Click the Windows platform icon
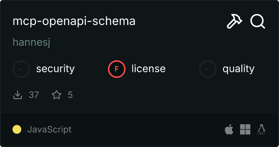279x147 pixels. click(x=245, y=129)
